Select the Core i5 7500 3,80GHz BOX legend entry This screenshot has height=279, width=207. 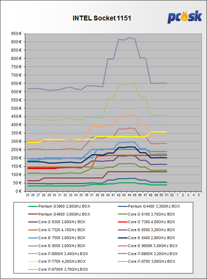coord(57,238)
